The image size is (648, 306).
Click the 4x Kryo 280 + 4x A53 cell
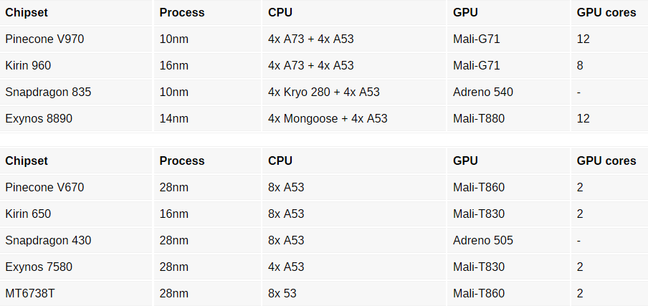[x=354, y=92]
